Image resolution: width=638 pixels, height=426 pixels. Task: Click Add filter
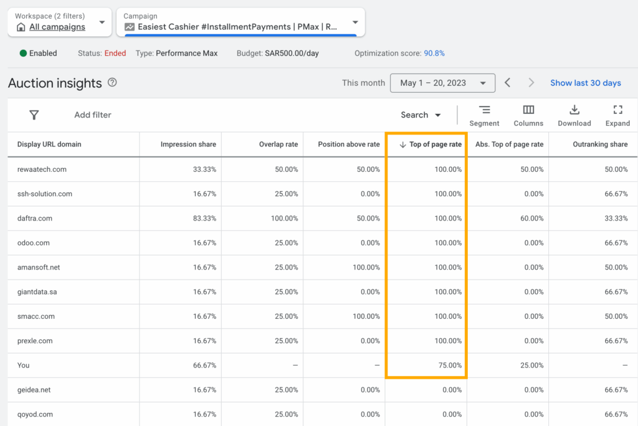point(93,115)
